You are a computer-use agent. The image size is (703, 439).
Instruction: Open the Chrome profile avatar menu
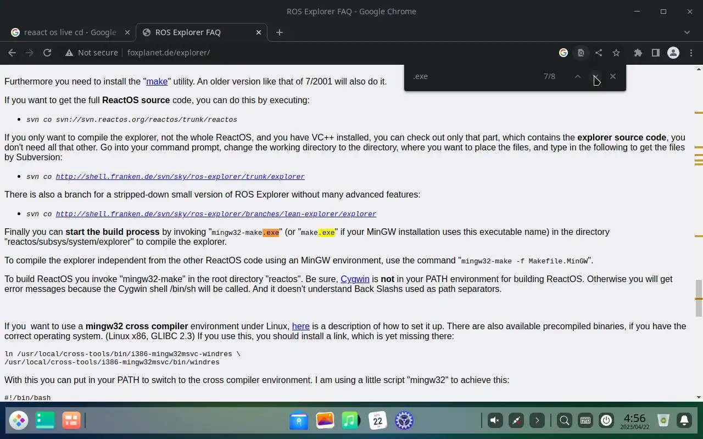point(673,53)
